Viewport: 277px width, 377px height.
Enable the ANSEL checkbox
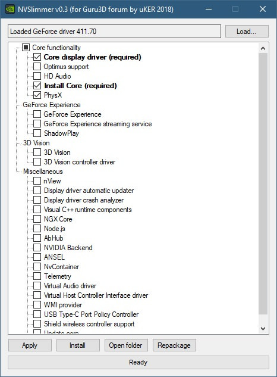point(37,257)
